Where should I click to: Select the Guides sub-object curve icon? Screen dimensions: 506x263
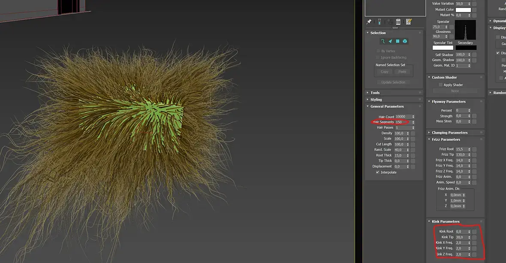(x=383, y=41)
